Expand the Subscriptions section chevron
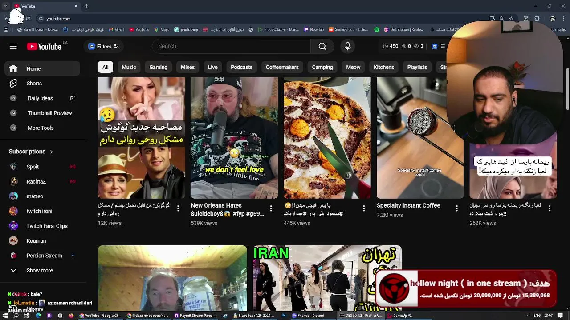Image resolution: width=570 pixels, height=320 pixels. click(51, 152)
